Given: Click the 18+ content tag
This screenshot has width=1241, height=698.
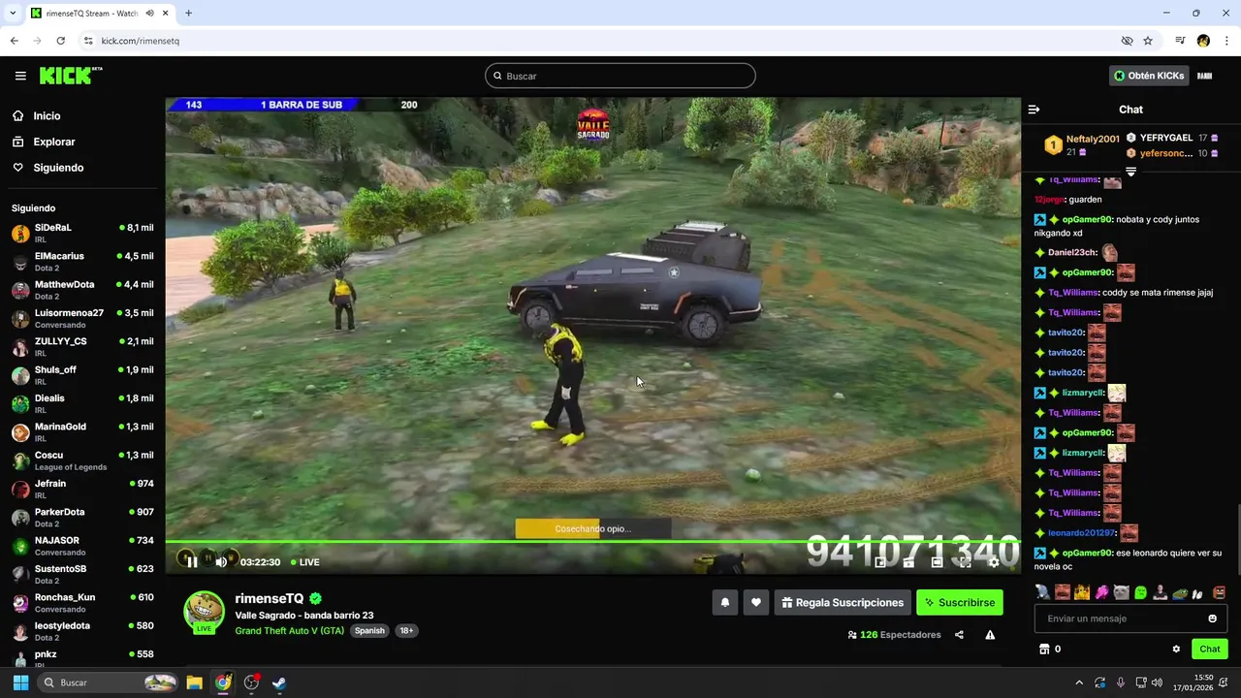Looking at the screenshot, I should click(406, 630).
